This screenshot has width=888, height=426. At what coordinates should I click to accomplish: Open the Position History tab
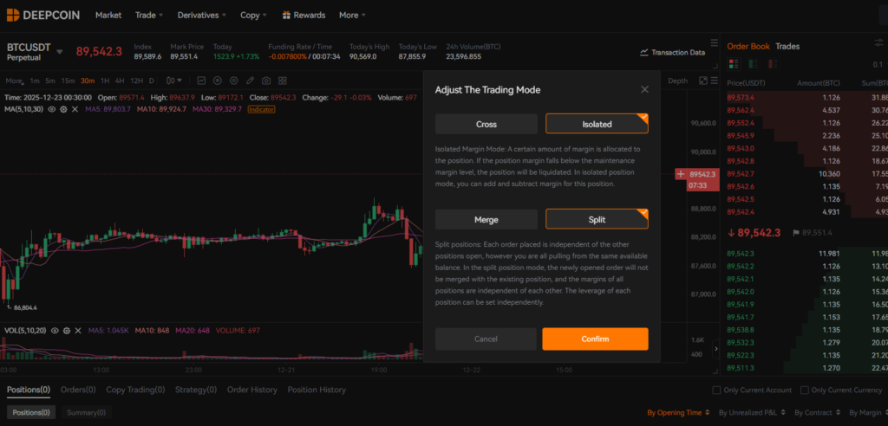(x=317, y=390)
